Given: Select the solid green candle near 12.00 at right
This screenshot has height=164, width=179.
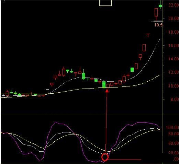Looking at the screenshot, I should point(132,70).
